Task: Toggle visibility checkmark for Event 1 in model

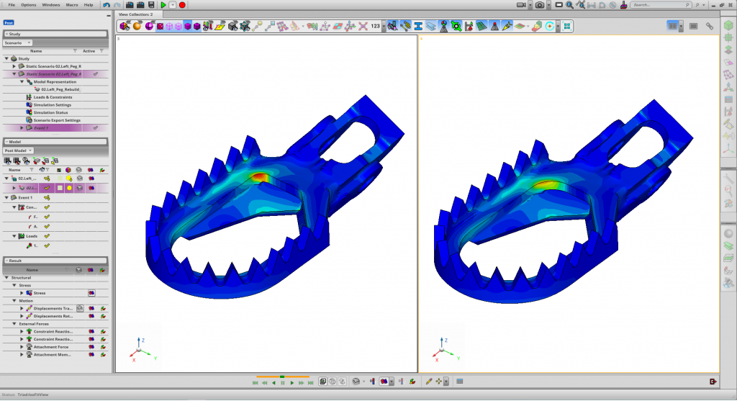Action: (47, 197)
